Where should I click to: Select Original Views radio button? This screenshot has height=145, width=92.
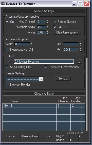click(70, 136)
